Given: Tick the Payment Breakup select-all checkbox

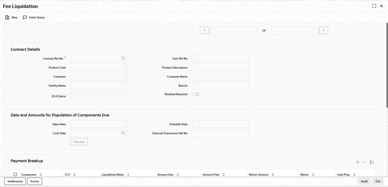Looking at the screenshot, I should coord(15,175).
